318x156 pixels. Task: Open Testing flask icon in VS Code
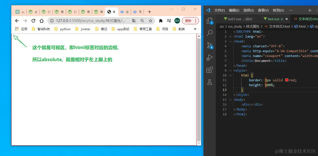210,82
